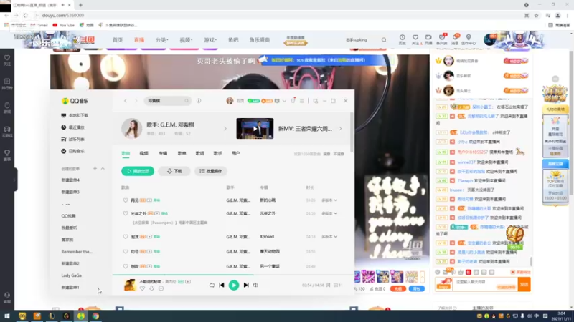Open treasure chest in Douyu chat
The image size is (574, 322).
(x=514, y=235)
